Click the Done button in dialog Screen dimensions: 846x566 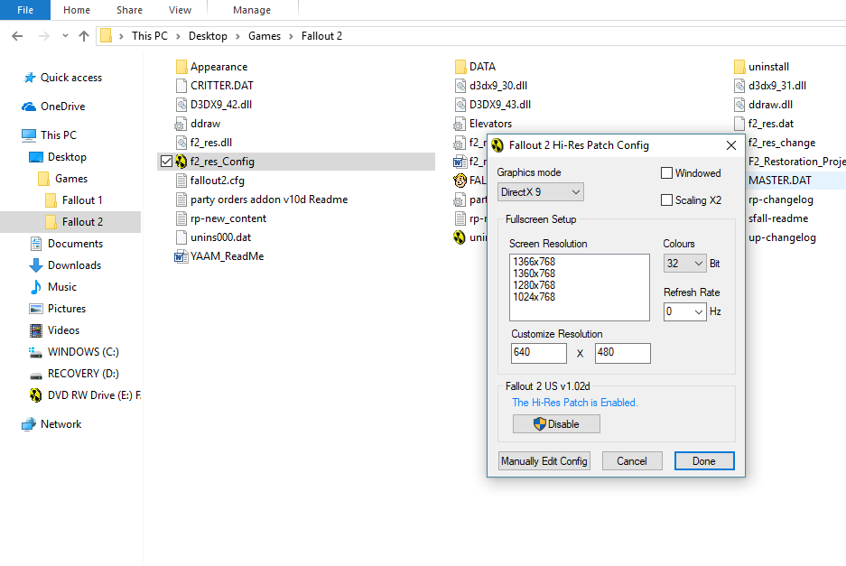[x=704, y=461]
